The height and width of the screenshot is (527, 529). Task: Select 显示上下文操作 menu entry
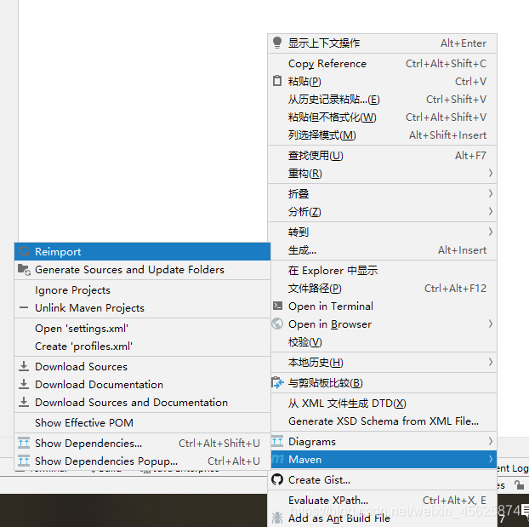382,43
